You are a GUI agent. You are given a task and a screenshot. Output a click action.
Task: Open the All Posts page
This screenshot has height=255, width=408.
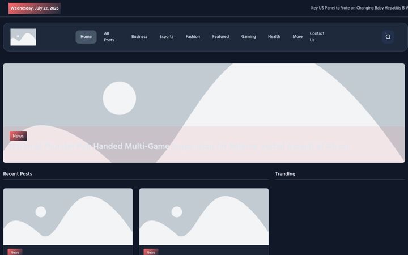[109, 37]
